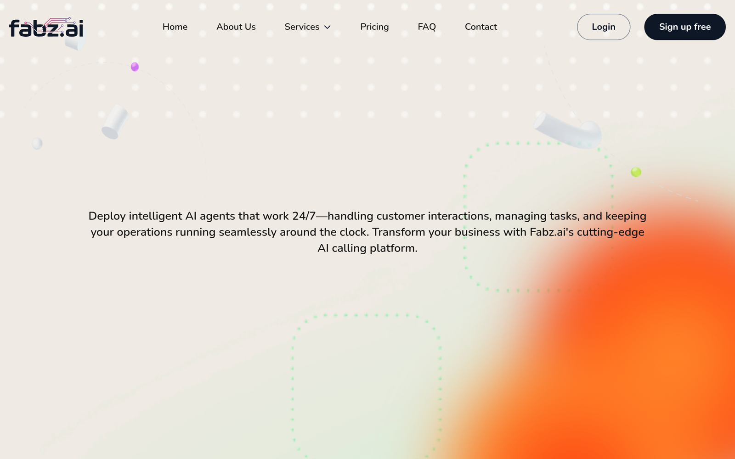Click the purple floating sphere decoration

[x=135, y=67]
